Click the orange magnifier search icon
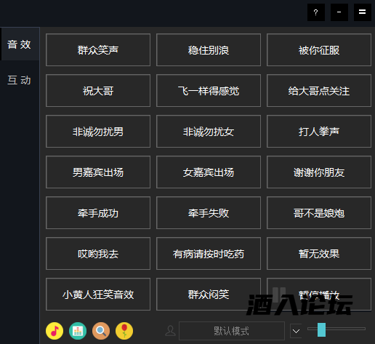The height and width of the screenshot is (344, 375). click(101, 331)
